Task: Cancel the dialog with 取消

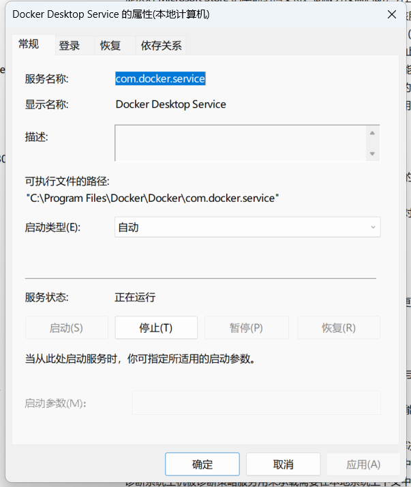Action: click(283, 464)
